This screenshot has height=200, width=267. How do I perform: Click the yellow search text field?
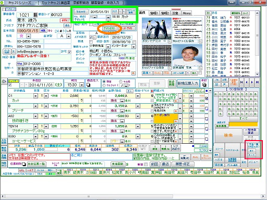click(x=243, y=124)
